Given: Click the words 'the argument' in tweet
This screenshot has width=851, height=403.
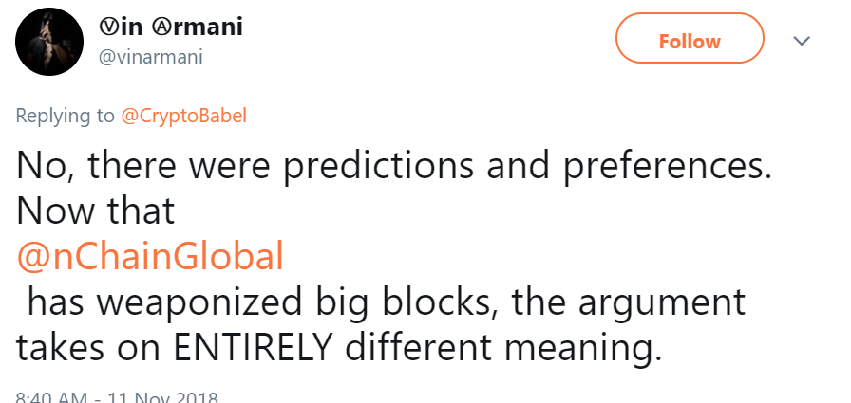Looking at the screenshot, I should 628,302.
